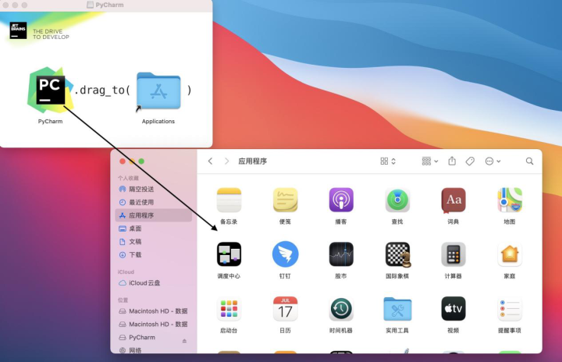
Task: Open the 词典 (Dictionary) app icon
Action: pos(454,200)
